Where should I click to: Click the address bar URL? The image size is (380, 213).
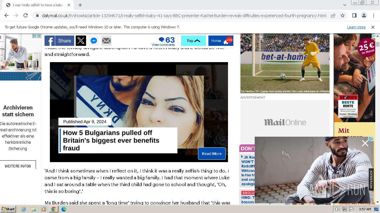184,16
